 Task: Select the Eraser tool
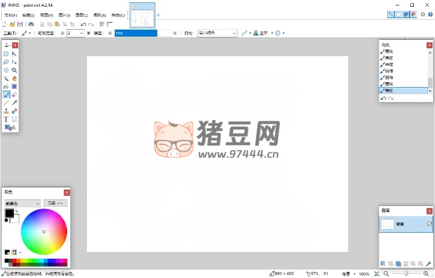pyautogui.click(x=14, y=95)
